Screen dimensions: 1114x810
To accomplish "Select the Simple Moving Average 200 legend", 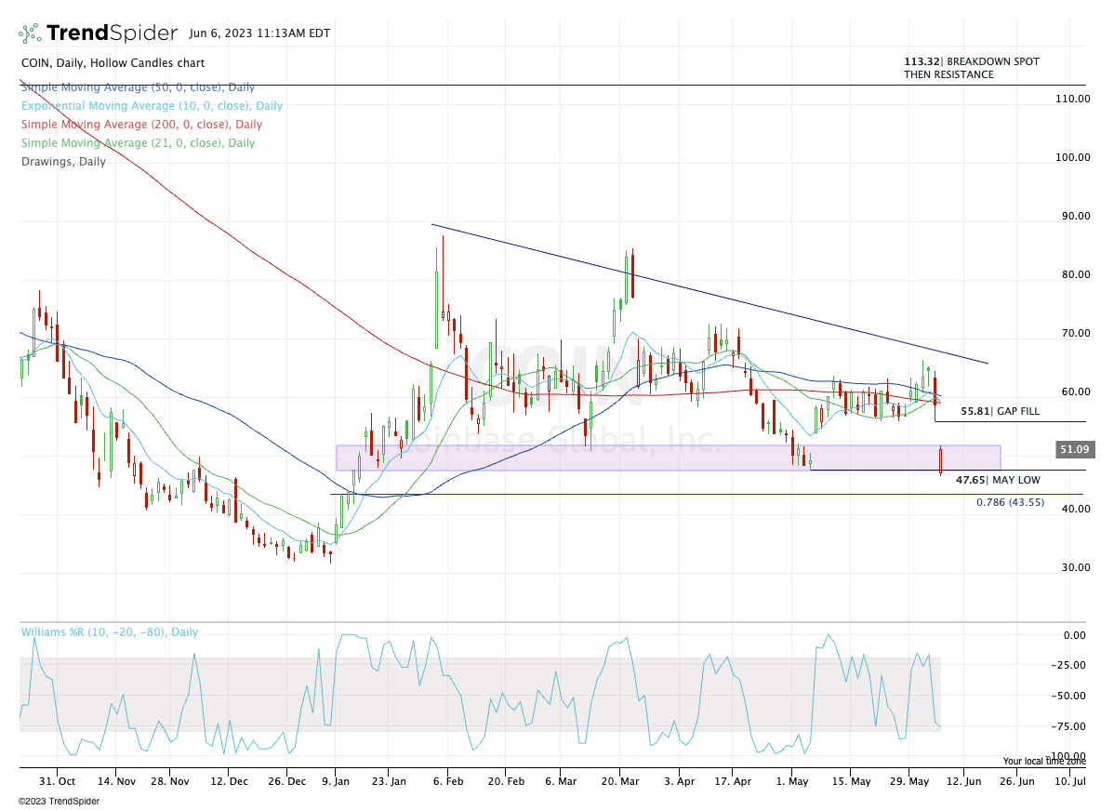I will 140,124.
